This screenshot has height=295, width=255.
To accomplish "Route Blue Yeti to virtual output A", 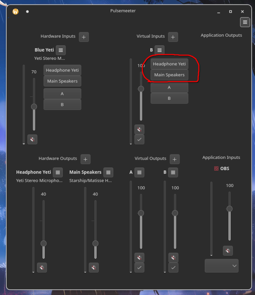I will (62, 93).
